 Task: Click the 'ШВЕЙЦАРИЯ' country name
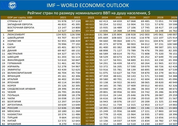pyautogui.click(x=16, y=38)
